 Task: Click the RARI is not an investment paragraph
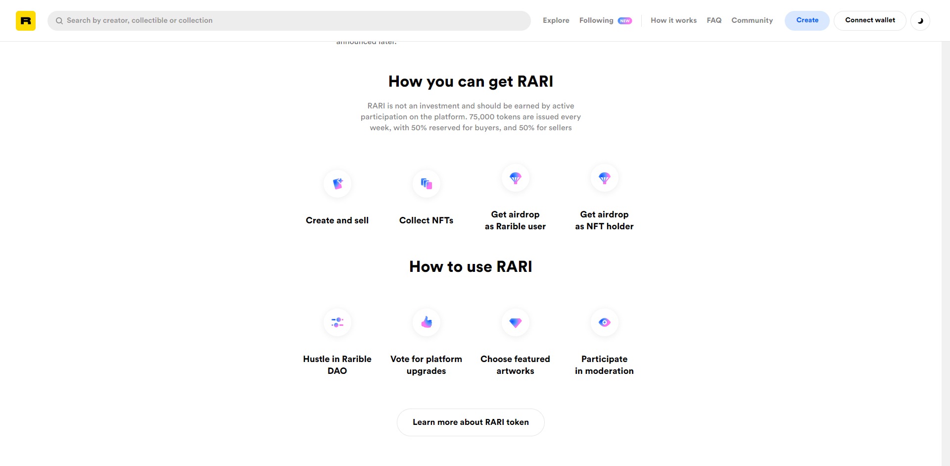[471, 117]
